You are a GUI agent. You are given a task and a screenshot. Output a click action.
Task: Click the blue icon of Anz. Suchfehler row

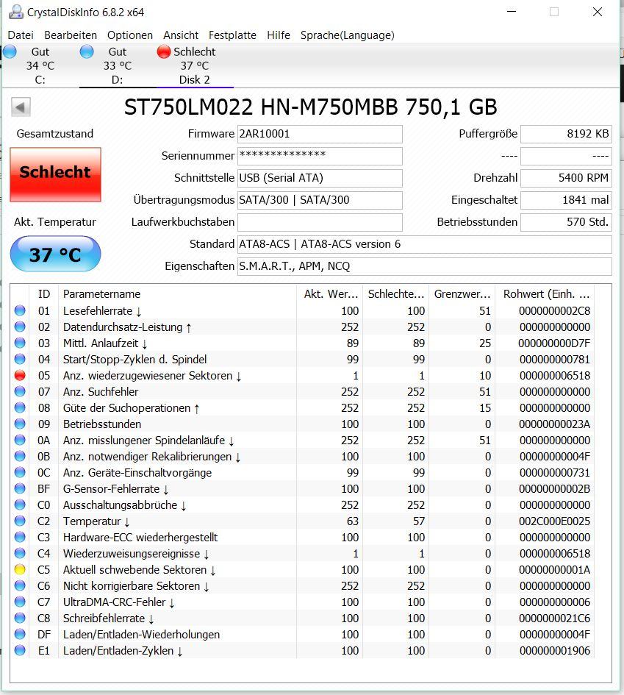[x=20, y=391]
